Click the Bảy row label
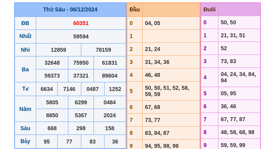This screenshot has width=275, height=149. [25, 141]
